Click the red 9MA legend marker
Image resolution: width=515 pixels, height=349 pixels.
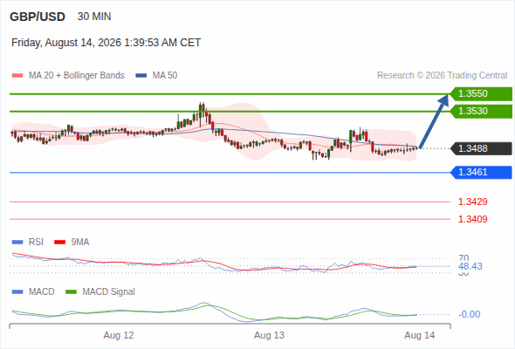59,243
